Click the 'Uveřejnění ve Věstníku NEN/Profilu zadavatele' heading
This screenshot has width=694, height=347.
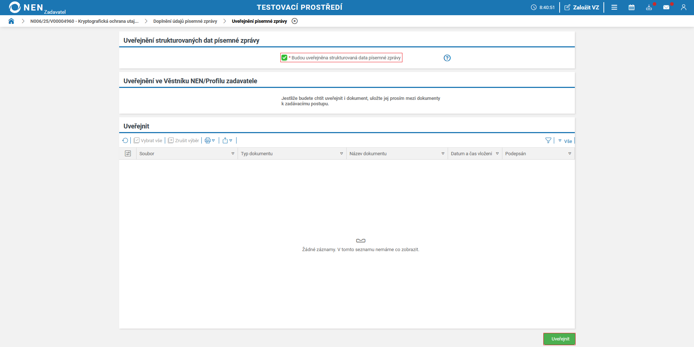click(190, 81)
